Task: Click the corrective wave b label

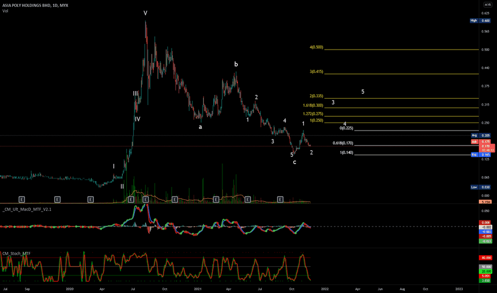Action: point(236,64)
